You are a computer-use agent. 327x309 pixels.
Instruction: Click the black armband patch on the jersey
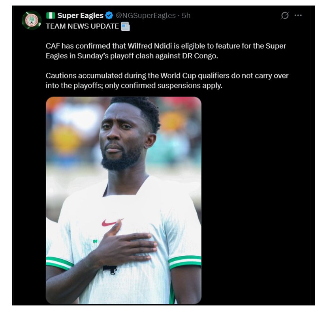pyautogui.click(x=109, y=269)
